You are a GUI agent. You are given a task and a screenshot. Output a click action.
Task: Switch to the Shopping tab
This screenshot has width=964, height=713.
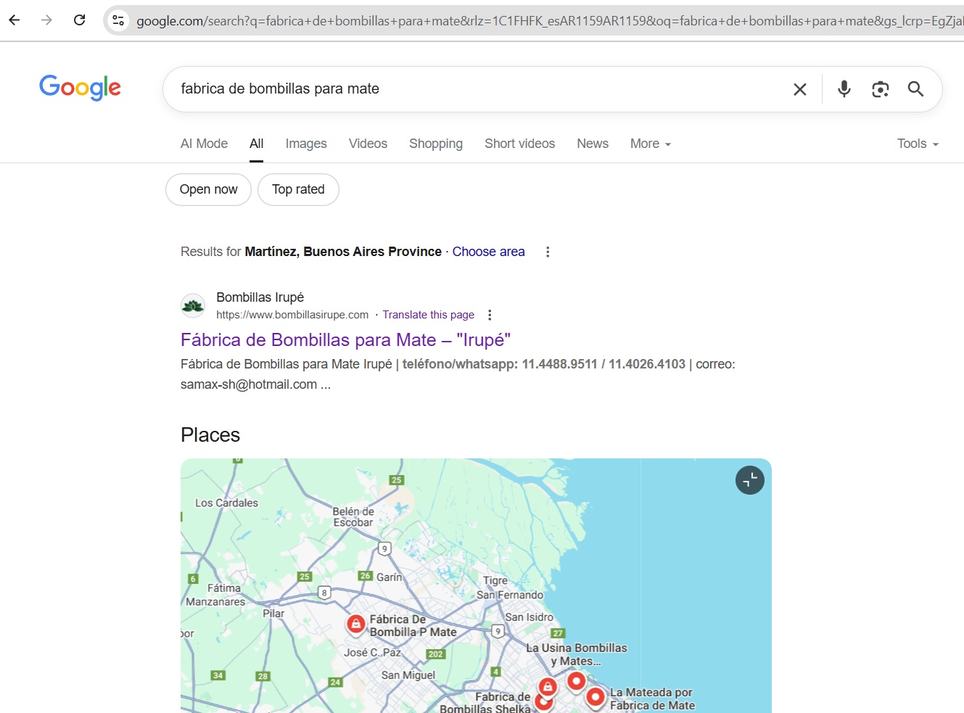tap(436, 143)
